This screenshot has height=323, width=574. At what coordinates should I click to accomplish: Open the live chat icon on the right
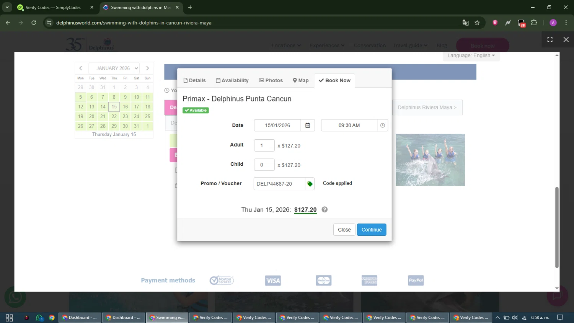pyautogui.click(x=557, y=295)
